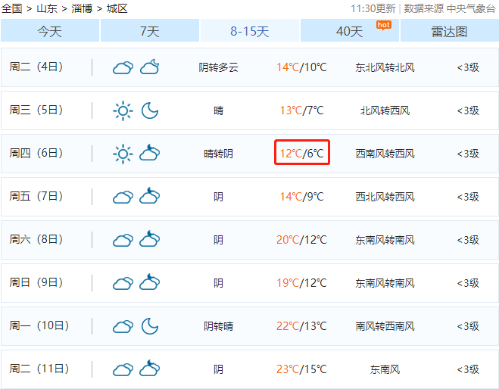Screen dimensions: 499x389
Task: Select the 周二（11日） date label
Action: coord(39,369)
